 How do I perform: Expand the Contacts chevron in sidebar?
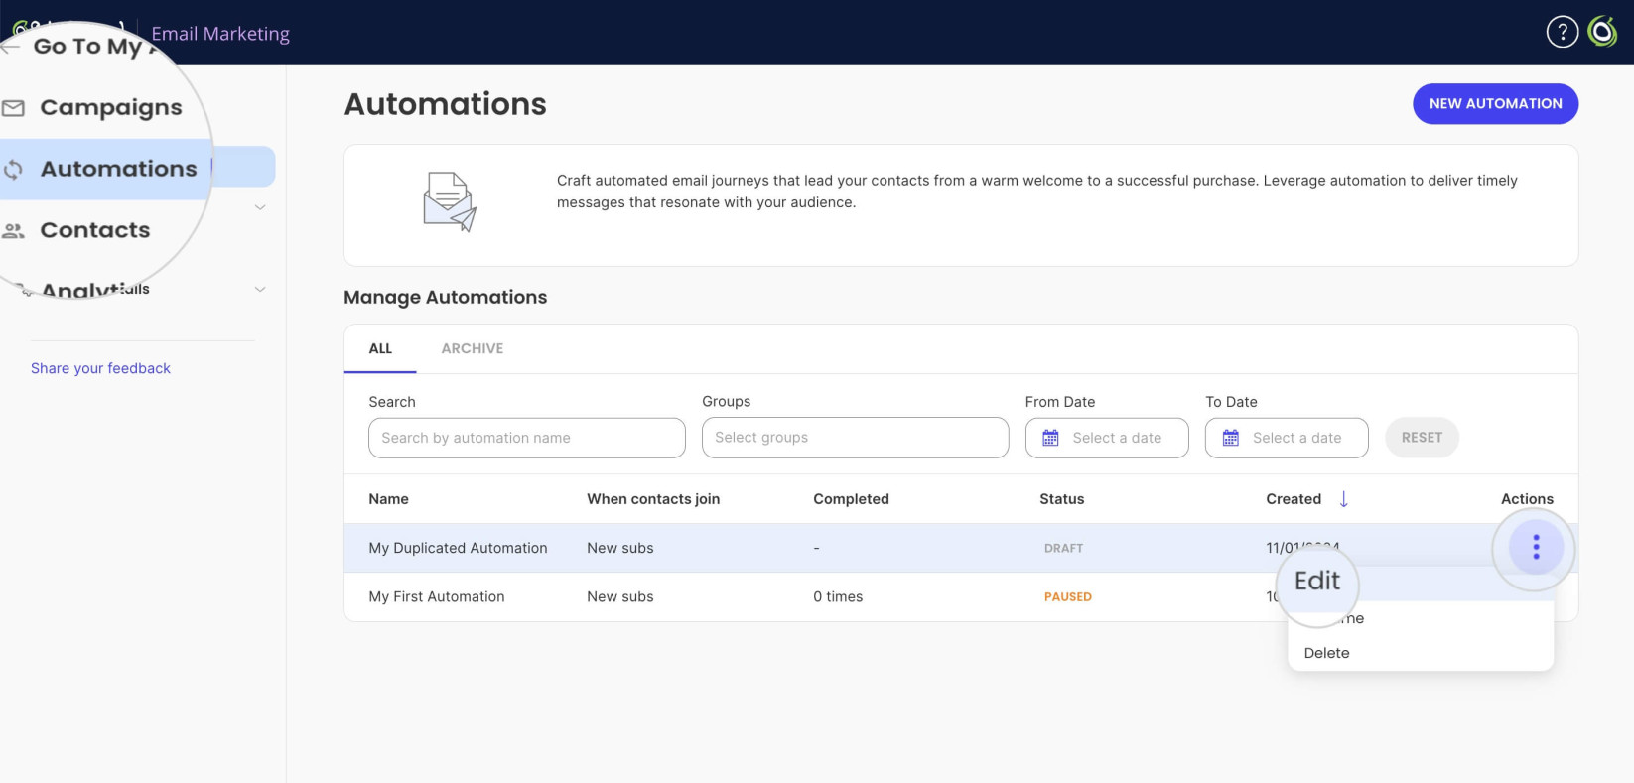tap(260, 207)
